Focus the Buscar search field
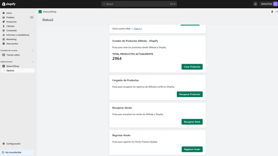 pos(139,4)
